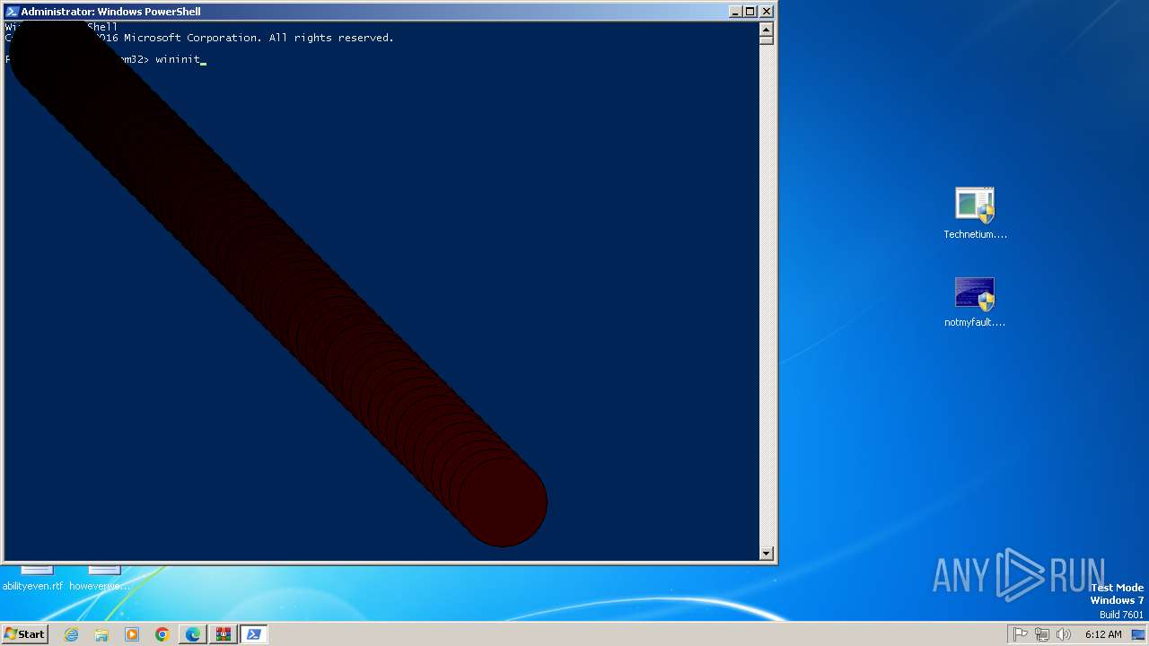Launch Windows Media Player from taskbar
Image resolution: width=1149 pixels, height=646 pixels.
[132, 634]
